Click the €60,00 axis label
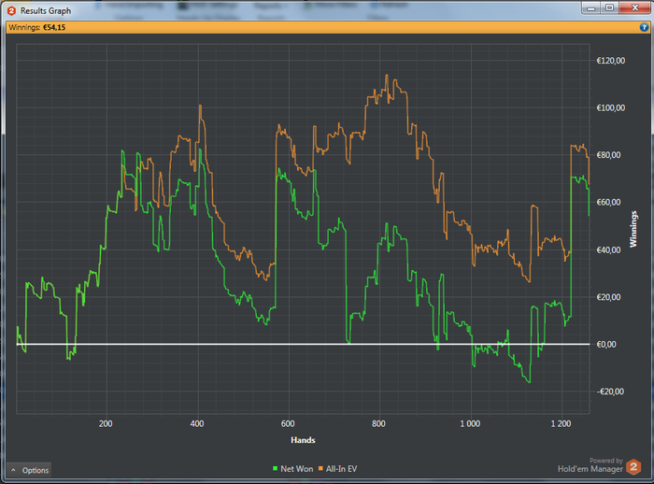This screenshot has height=484, width=654. click(608, 203)
